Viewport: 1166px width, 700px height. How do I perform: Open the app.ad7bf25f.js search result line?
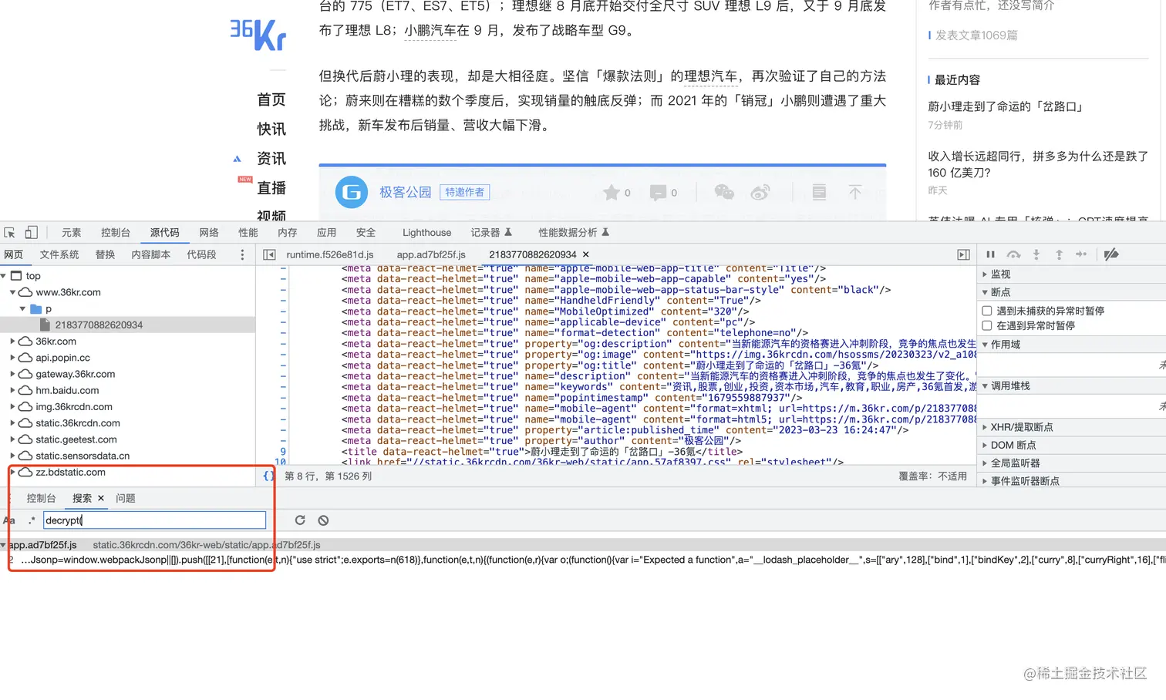coord(582,560)
